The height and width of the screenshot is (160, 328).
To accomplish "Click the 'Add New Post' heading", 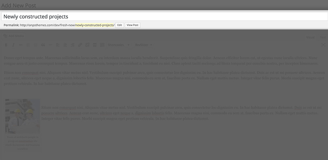I will point(19,6).
